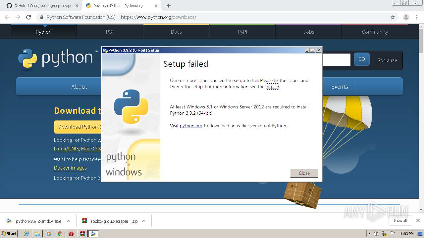424x238 pixels.
Task: Select the Python Setup taskbar button
Action: (93, 234)
